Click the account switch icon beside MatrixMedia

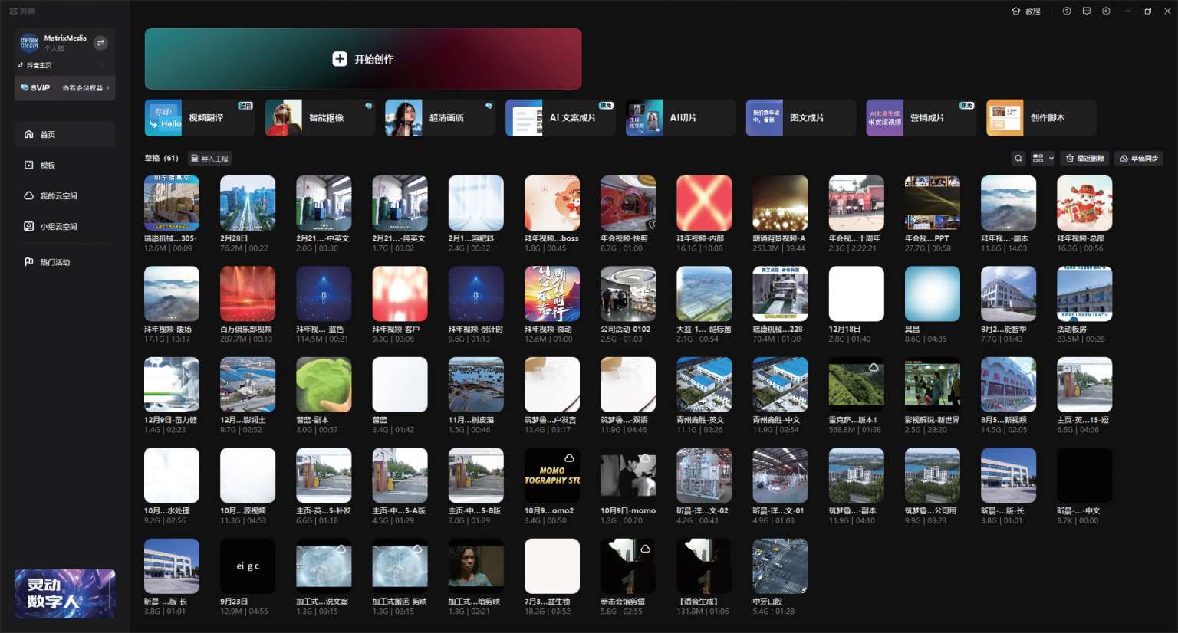(x=100, y=43)
